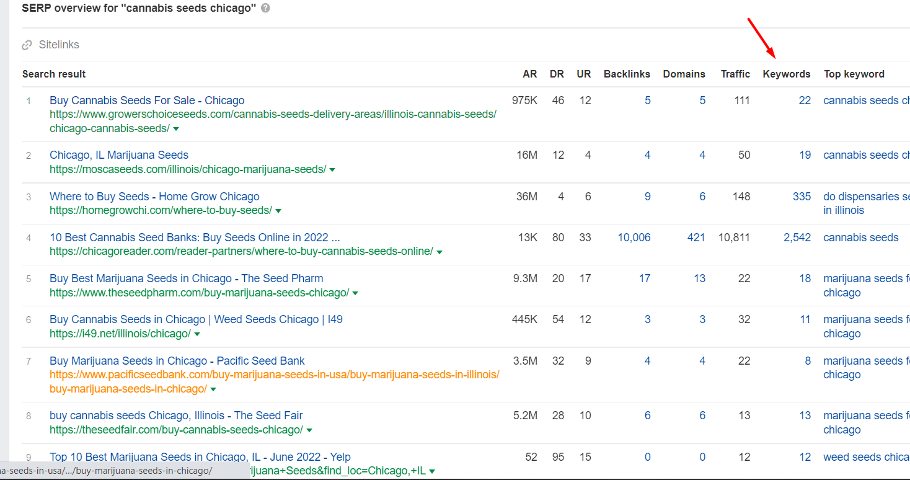Open keywords count 11 for i49.net
This screenshot has height=480, width=910.
(x=805, y=319)
